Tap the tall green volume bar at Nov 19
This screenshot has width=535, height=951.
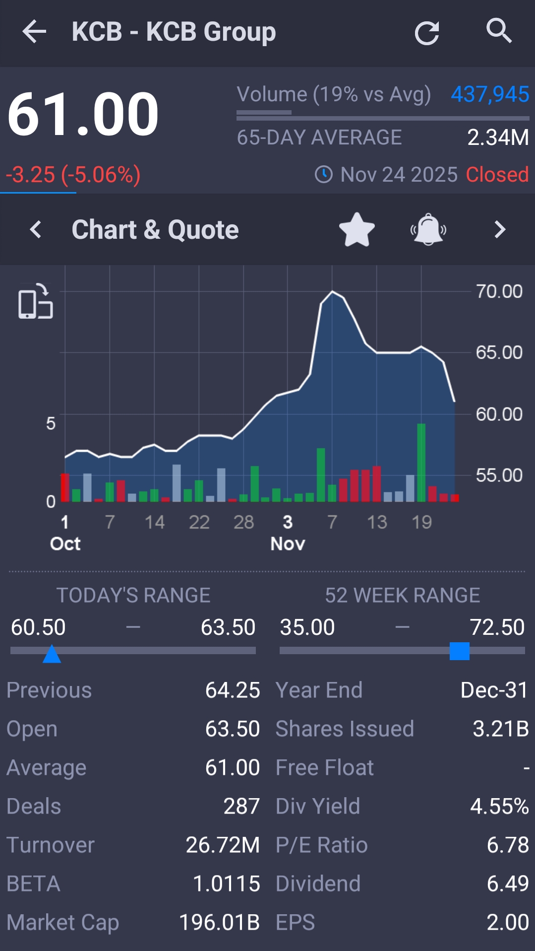click(421, 462)
